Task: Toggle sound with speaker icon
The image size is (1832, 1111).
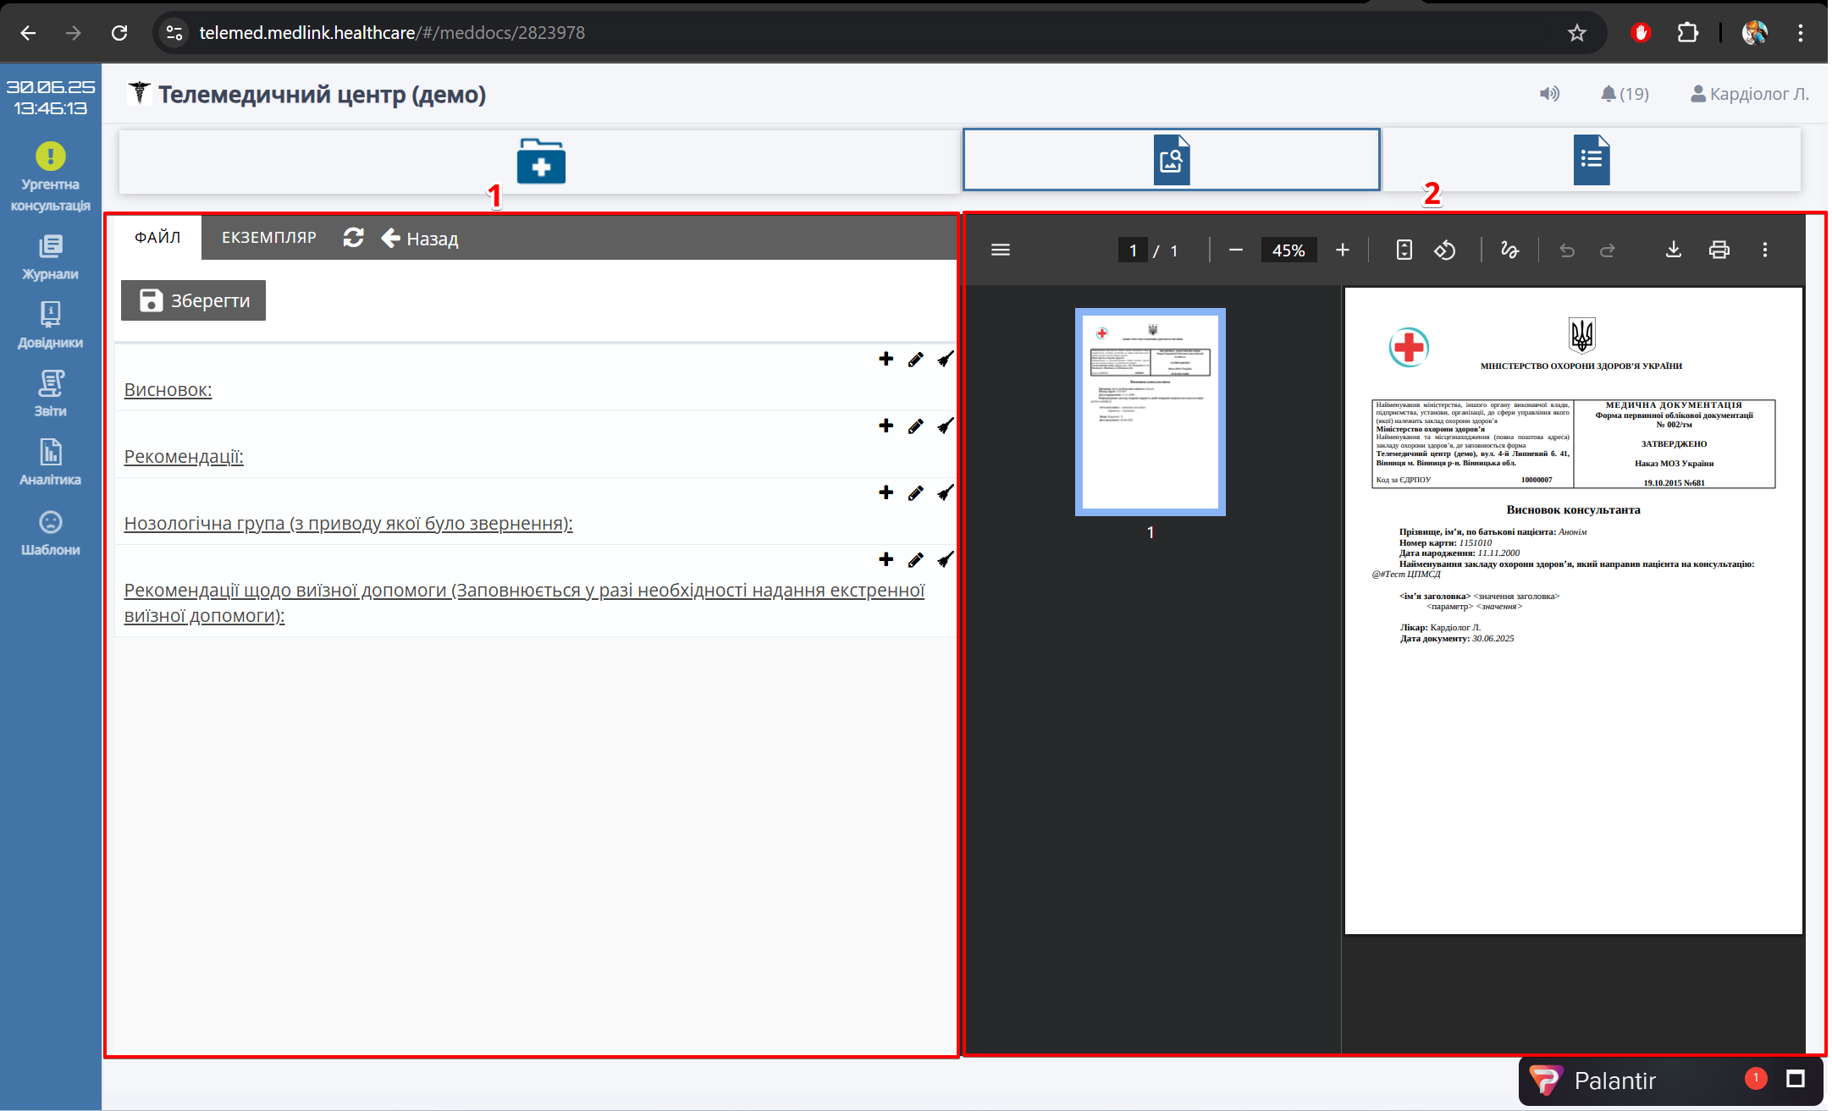Action: 1548,94
